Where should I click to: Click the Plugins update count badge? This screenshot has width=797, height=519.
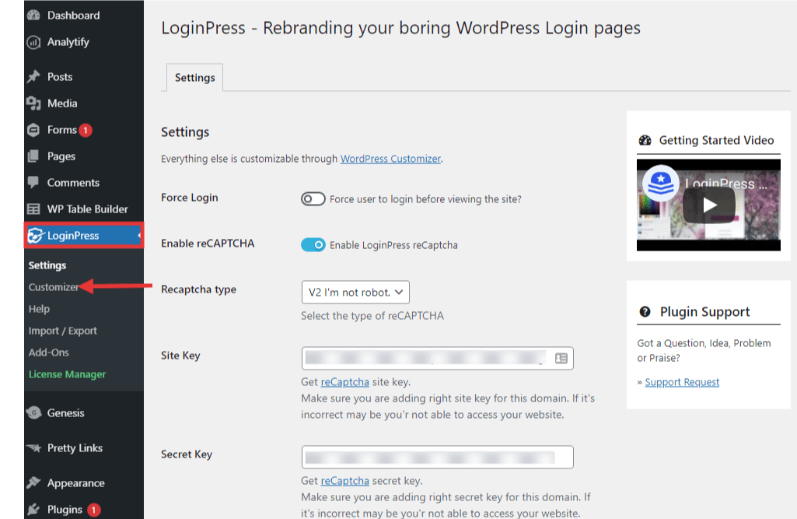93,510
